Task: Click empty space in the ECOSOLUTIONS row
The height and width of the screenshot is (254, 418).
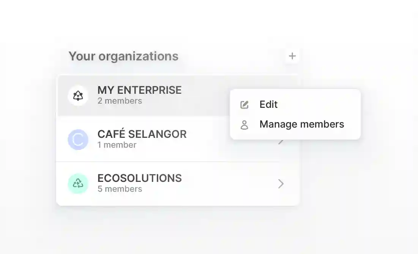Action: tap(228, 184)
